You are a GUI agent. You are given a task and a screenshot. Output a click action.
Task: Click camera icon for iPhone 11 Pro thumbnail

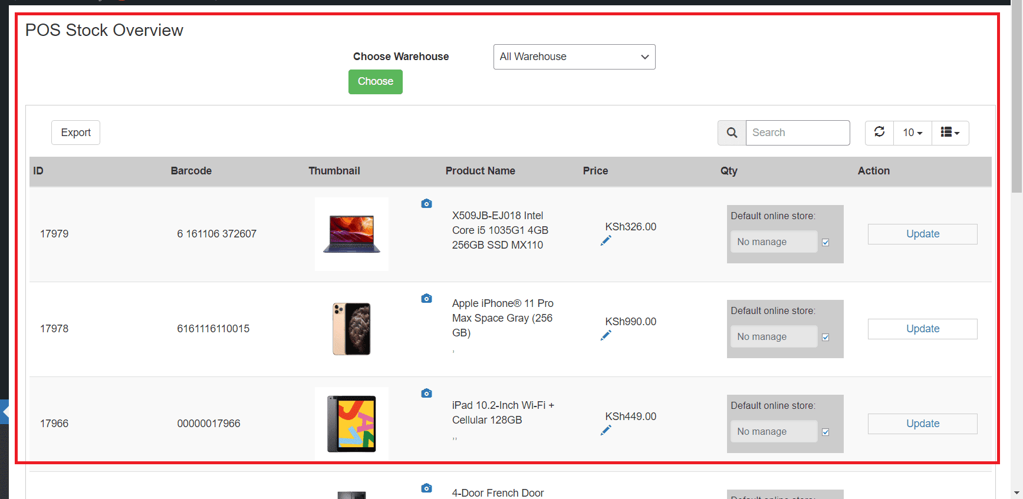(426, 299)
